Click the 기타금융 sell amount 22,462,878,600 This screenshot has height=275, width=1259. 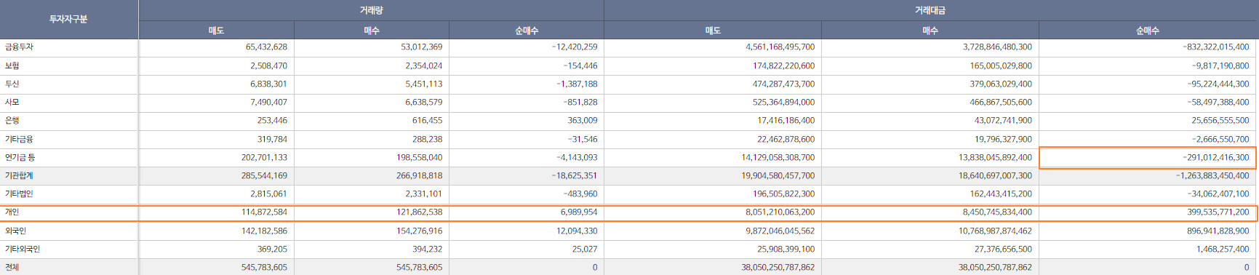point(786,139)
